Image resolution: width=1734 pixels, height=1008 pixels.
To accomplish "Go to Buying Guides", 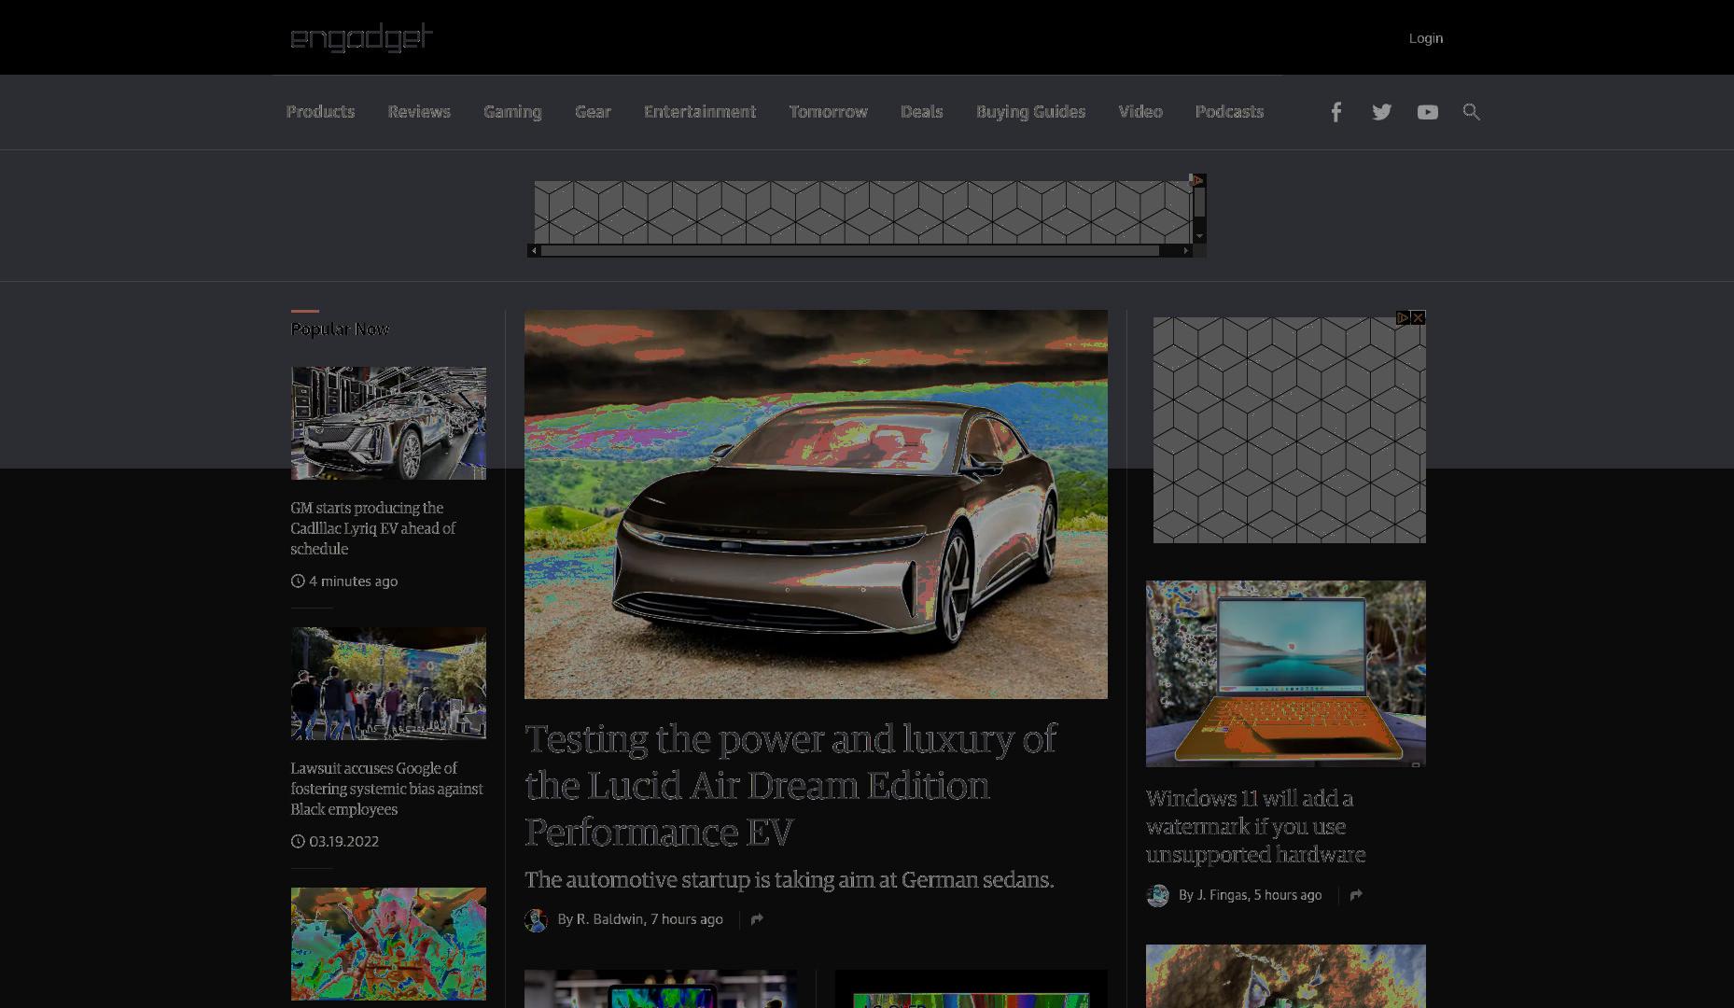I will tap(1030, 112).
